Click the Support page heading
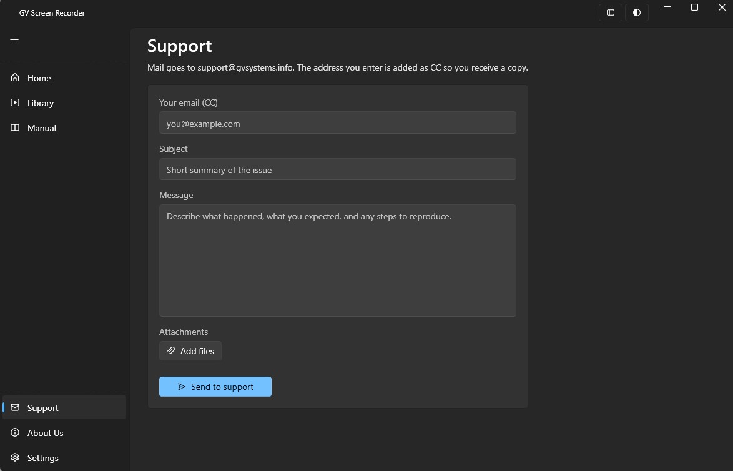The image size is (733, 471). (x=180, y=46)
